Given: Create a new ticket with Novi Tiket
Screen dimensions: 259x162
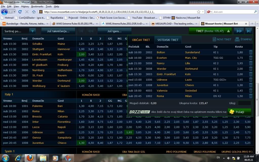Looking at the screenshot, I should point(222,39).
